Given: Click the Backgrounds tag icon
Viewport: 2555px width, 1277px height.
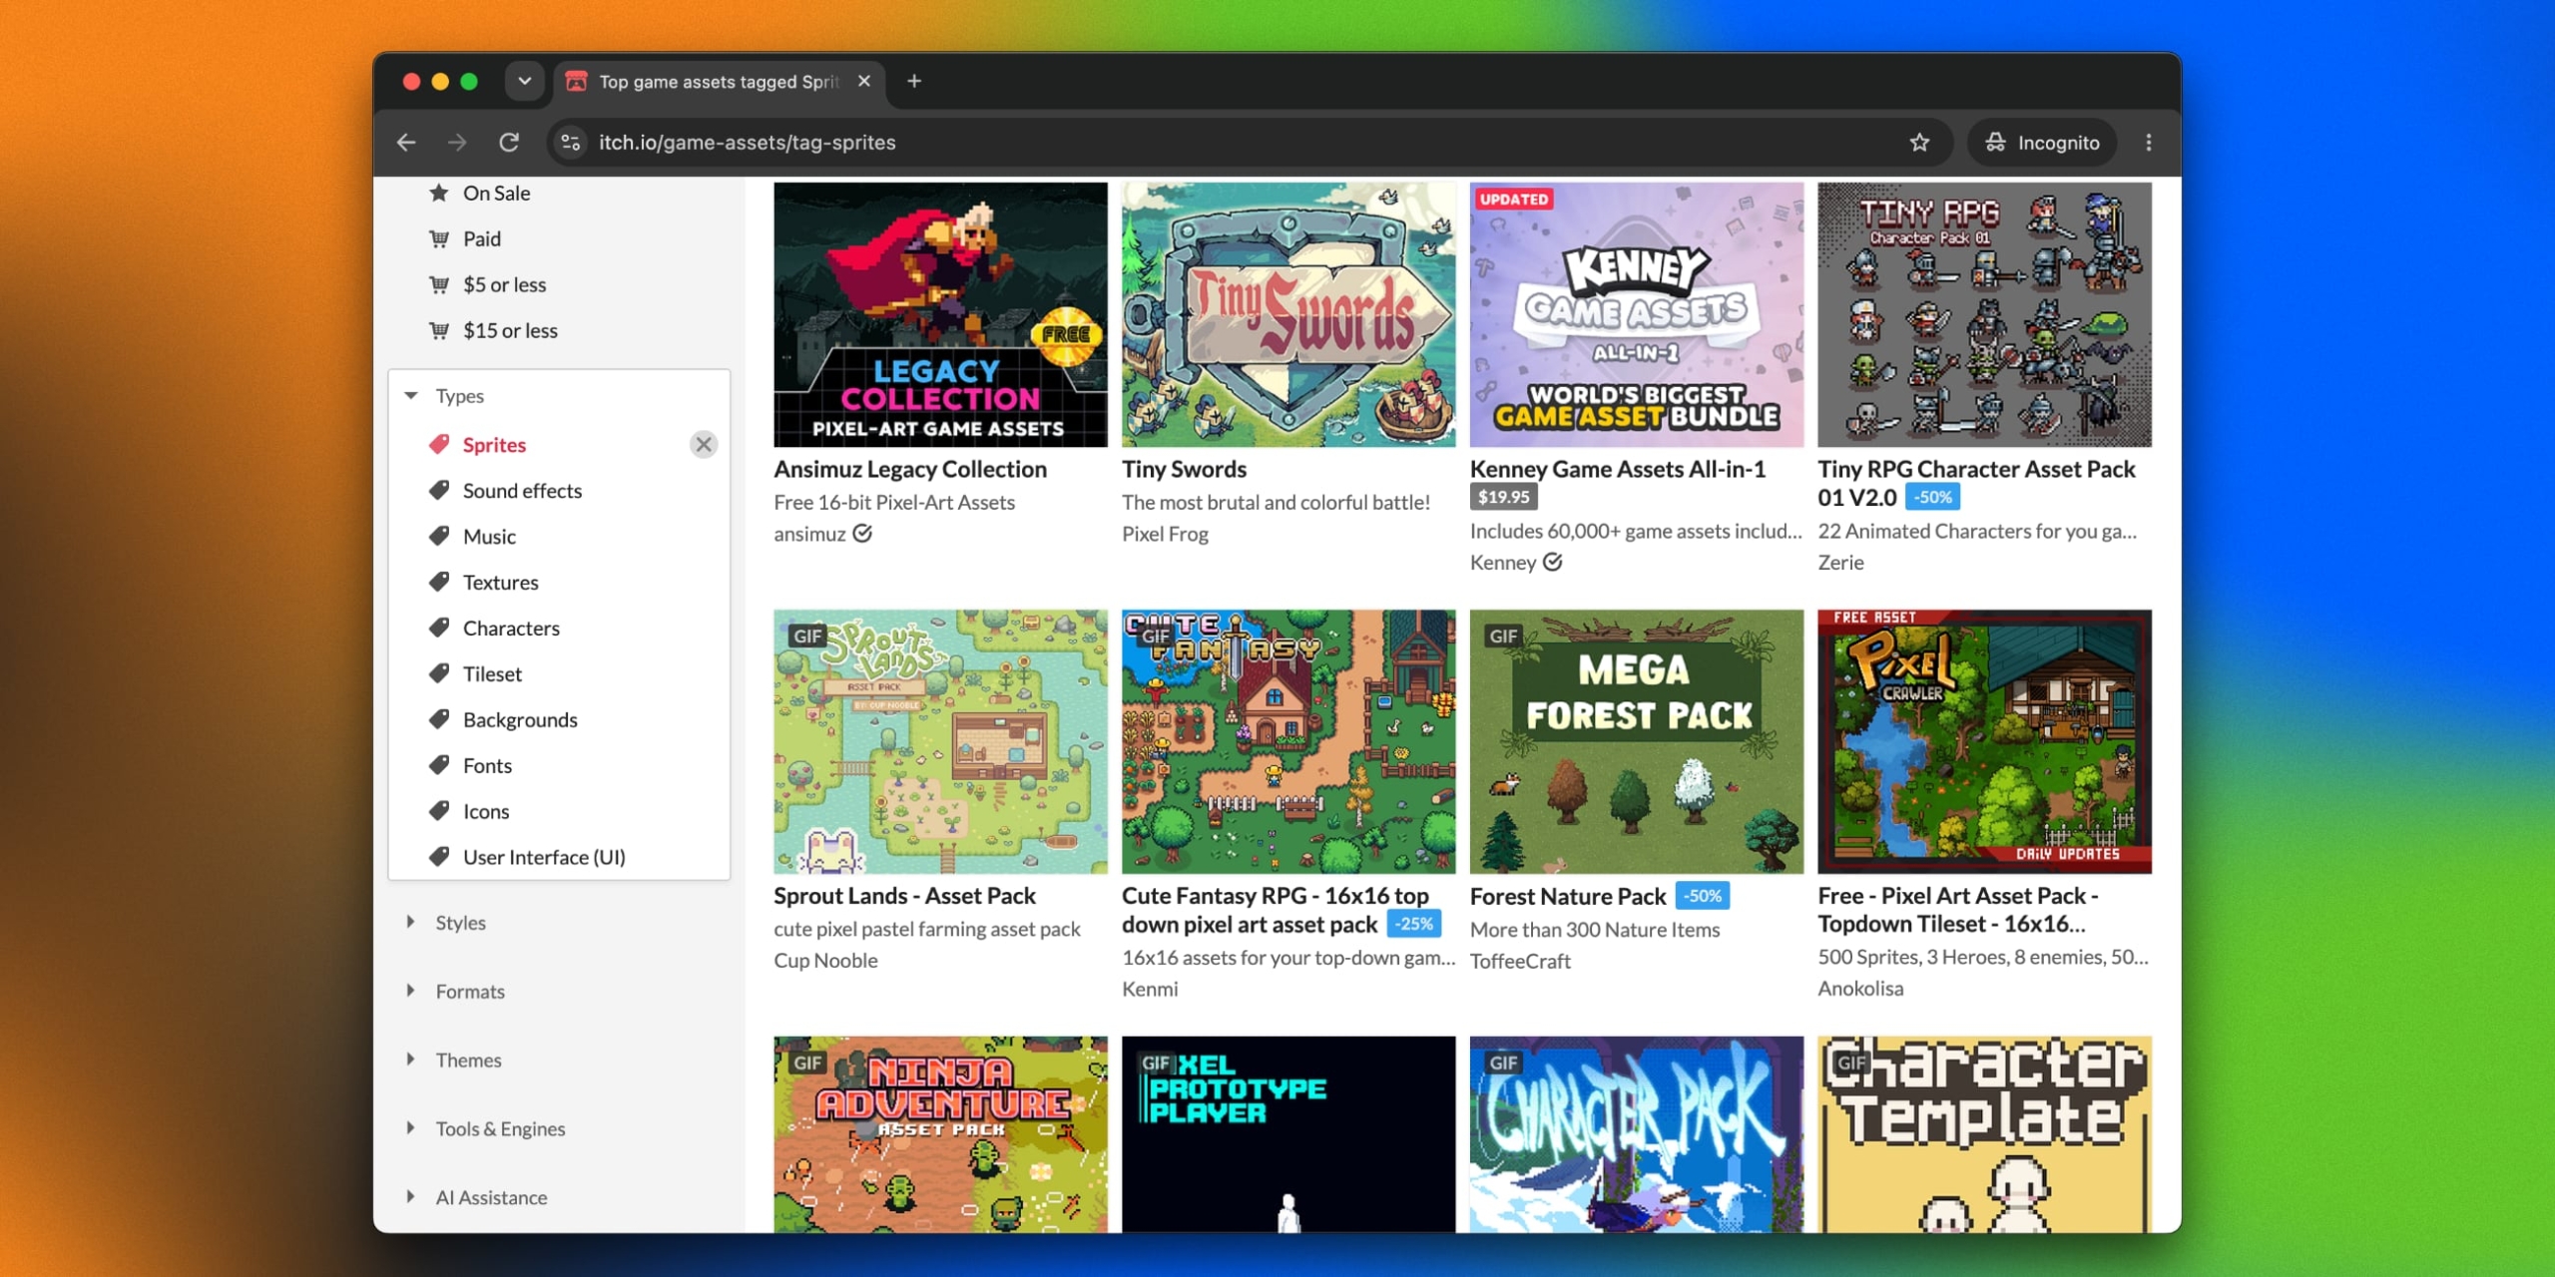Looking at the screenshot, I should tap(439, 720).
